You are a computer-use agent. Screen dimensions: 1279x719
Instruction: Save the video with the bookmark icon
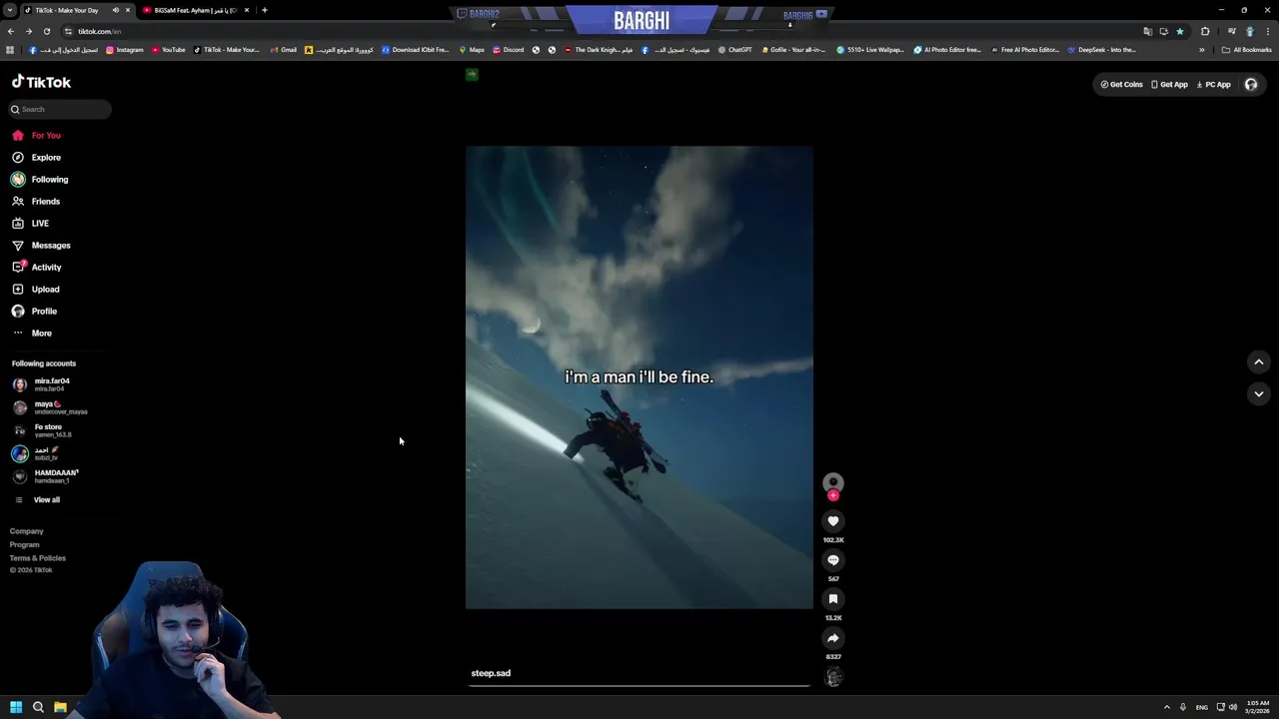click(833, 599)
